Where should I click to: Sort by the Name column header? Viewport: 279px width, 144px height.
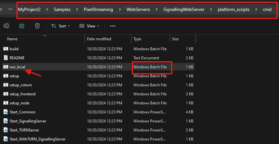point(12,39)
